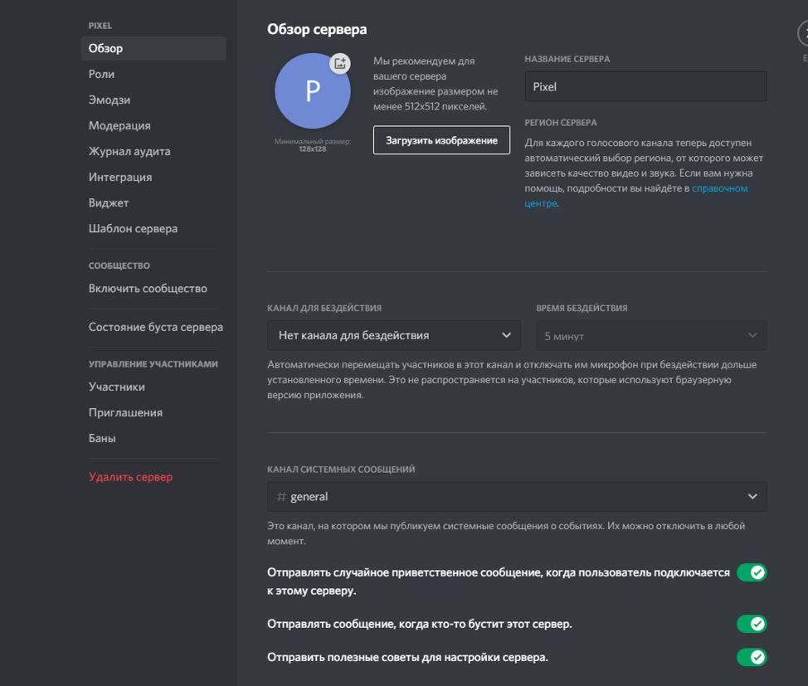
Task: Open the Эмодзи settings section
Action: 110,100
